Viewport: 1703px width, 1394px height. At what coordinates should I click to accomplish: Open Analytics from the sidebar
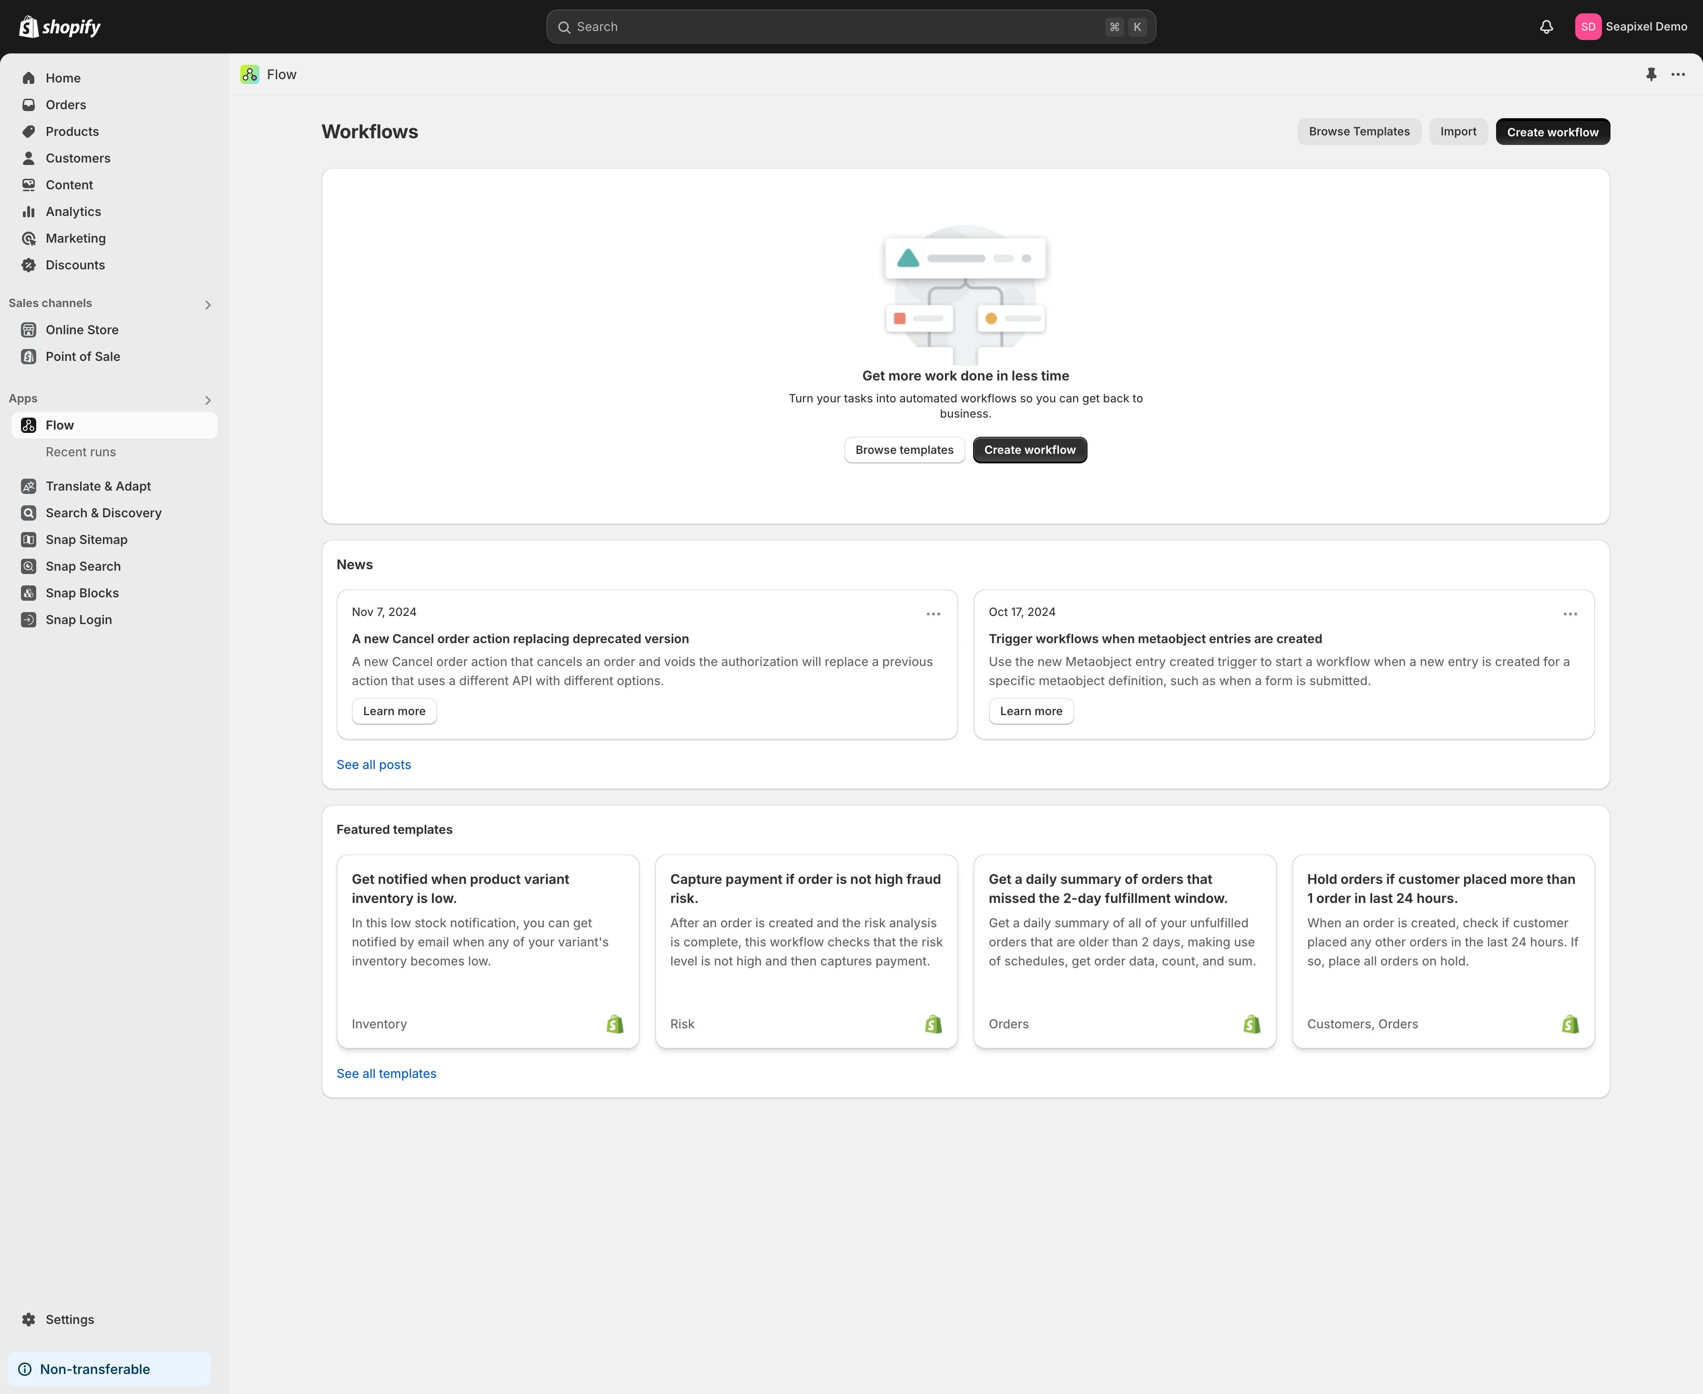pyautogui.click(x=73, y=211)
